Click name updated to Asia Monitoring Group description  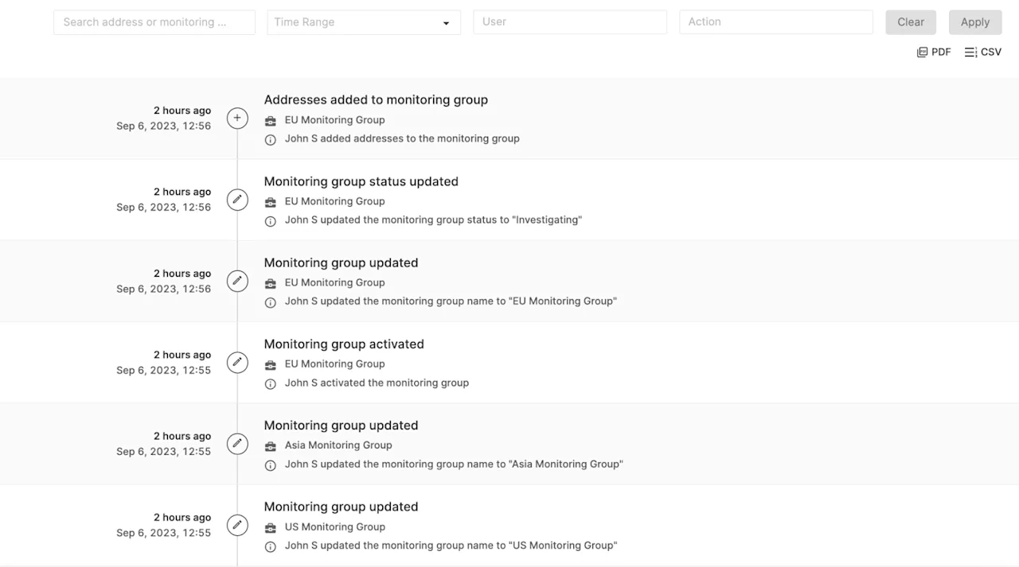click(x=454, y=464)
